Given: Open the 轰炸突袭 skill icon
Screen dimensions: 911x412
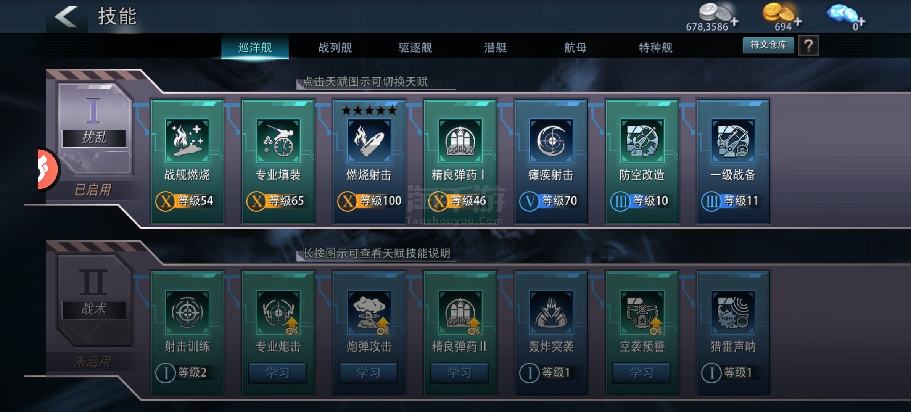Looking at the screenshot, I should pyautogui.click(x=551, y=312).
